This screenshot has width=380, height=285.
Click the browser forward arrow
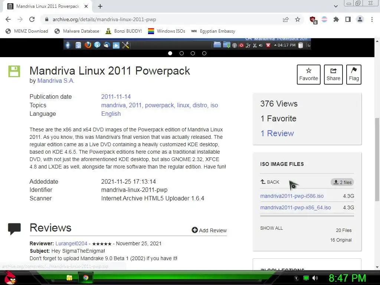[x=20, y=19]
